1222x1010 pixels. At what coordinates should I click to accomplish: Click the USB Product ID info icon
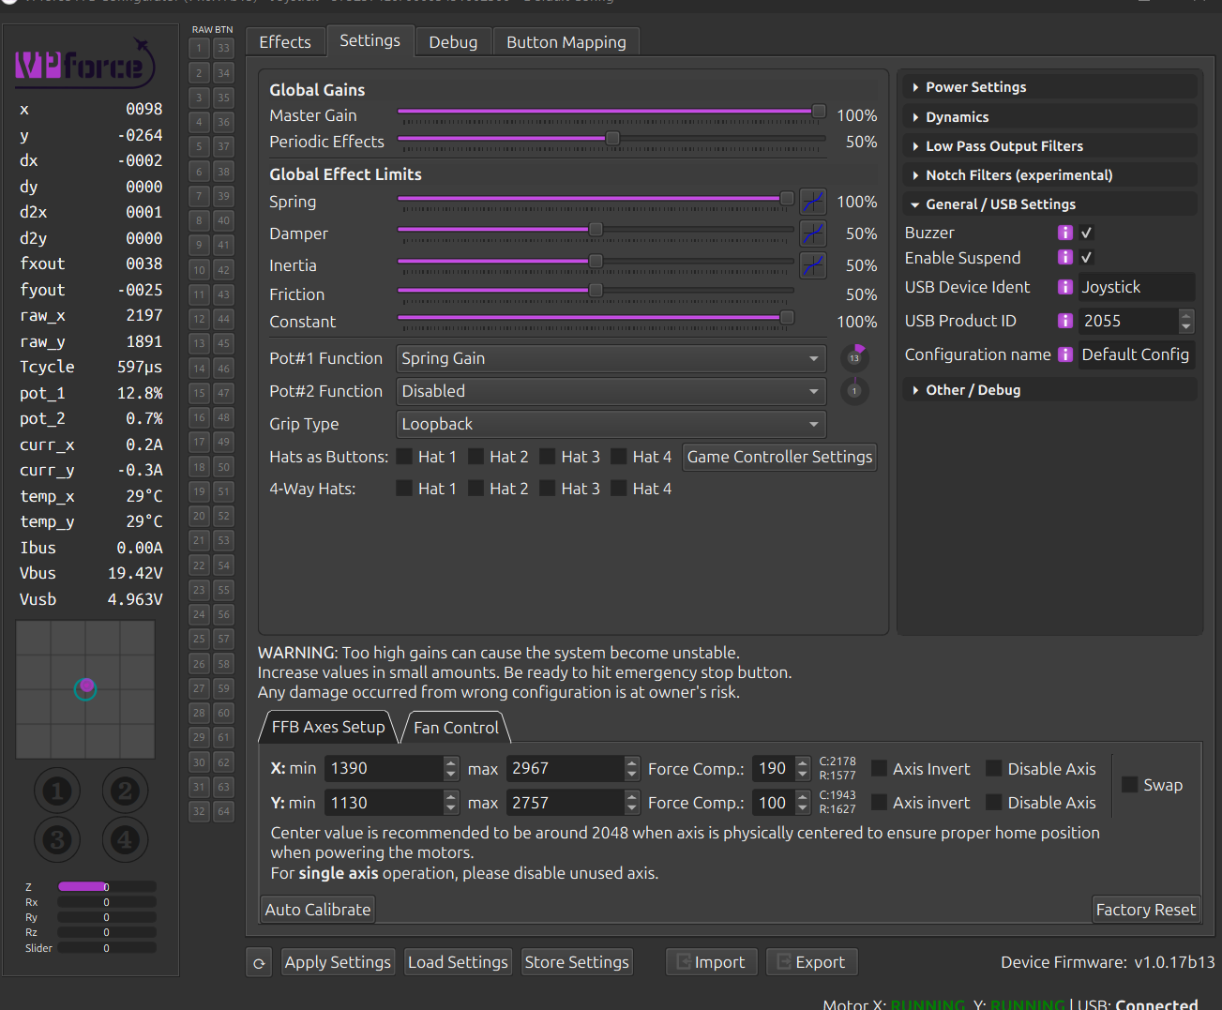click(x=1064, y=321)
